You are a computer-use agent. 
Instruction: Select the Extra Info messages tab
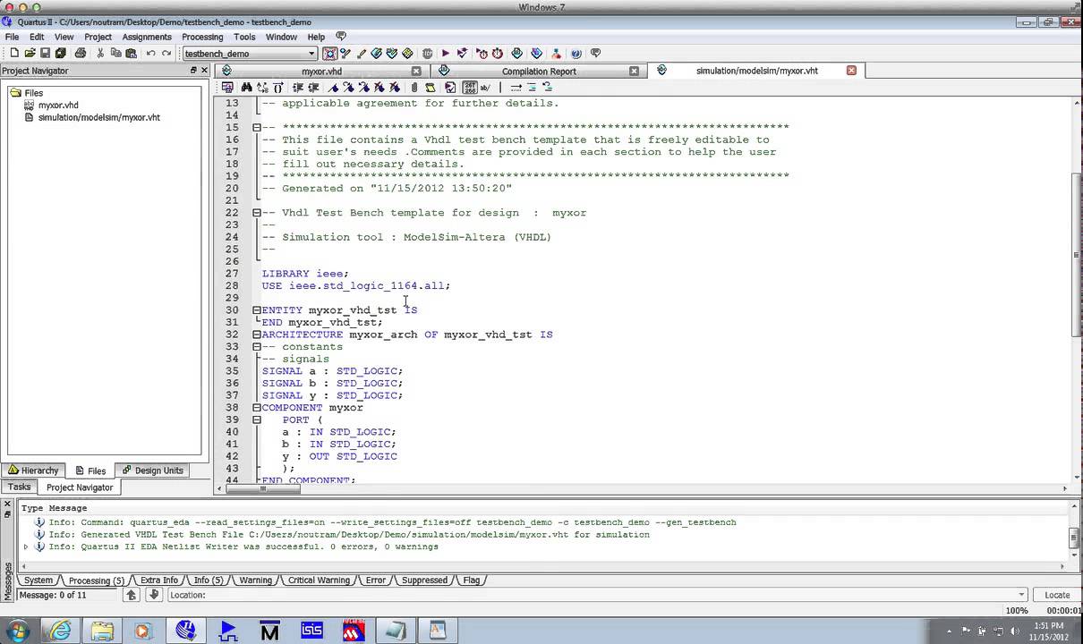pos(159,580)
